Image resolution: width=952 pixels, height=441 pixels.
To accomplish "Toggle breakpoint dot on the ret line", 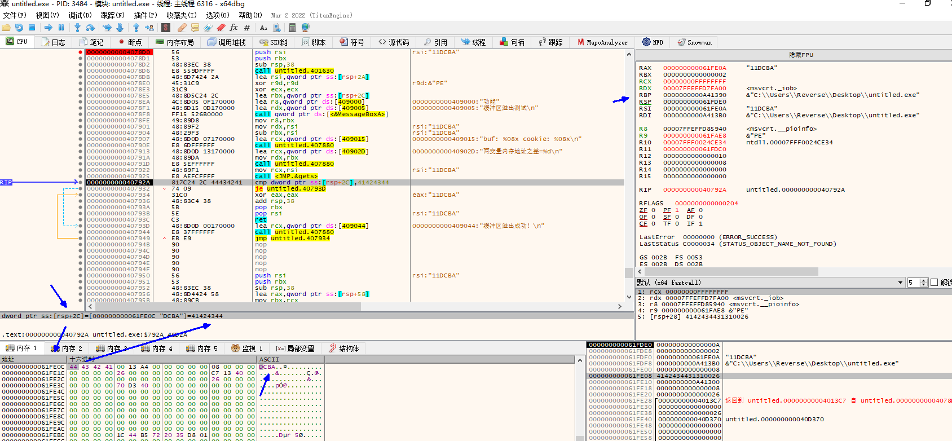I will coord(80,220).
